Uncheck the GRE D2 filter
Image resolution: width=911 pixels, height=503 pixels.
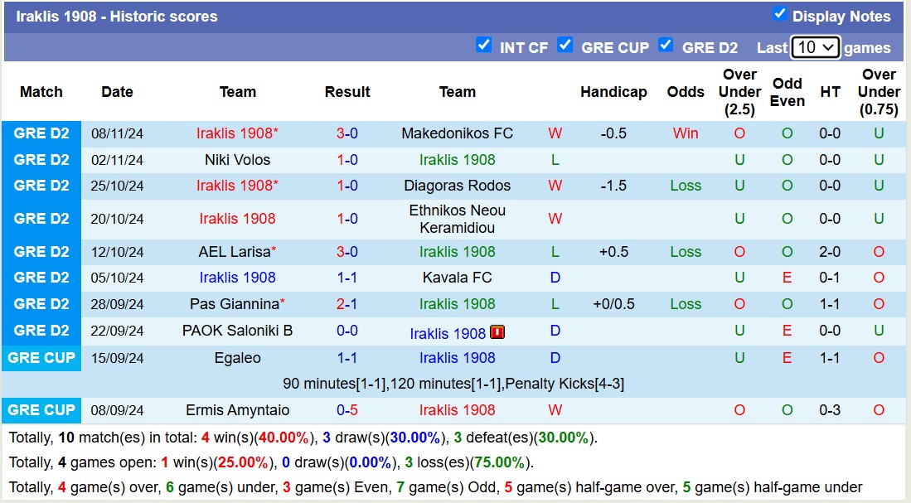point(666,46)
